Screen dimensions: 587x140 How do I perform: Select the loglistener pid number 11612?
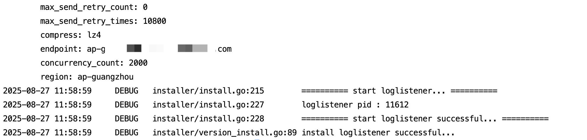click(x=397, y=105)
